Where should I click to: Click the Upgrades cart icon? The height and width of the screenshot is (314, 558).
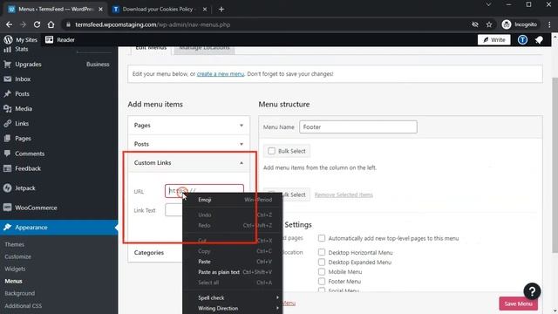pyautogui.click(x=7, y=64)
